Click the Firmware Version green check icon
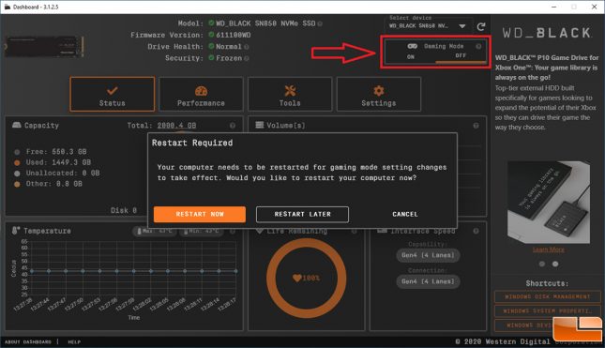The width and height of the screenshot is (605, 348). 211,35
